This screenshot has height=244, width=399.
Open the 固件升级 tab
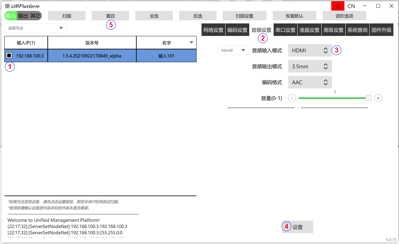(x=381, y=30)
